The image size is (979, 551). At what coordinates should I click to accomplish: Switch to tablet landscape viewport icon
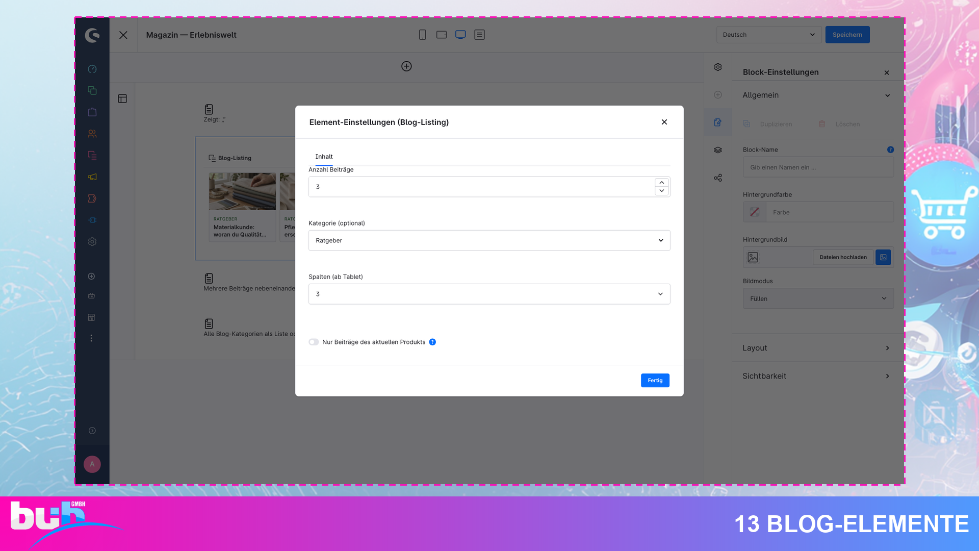(x=442, y=35)
